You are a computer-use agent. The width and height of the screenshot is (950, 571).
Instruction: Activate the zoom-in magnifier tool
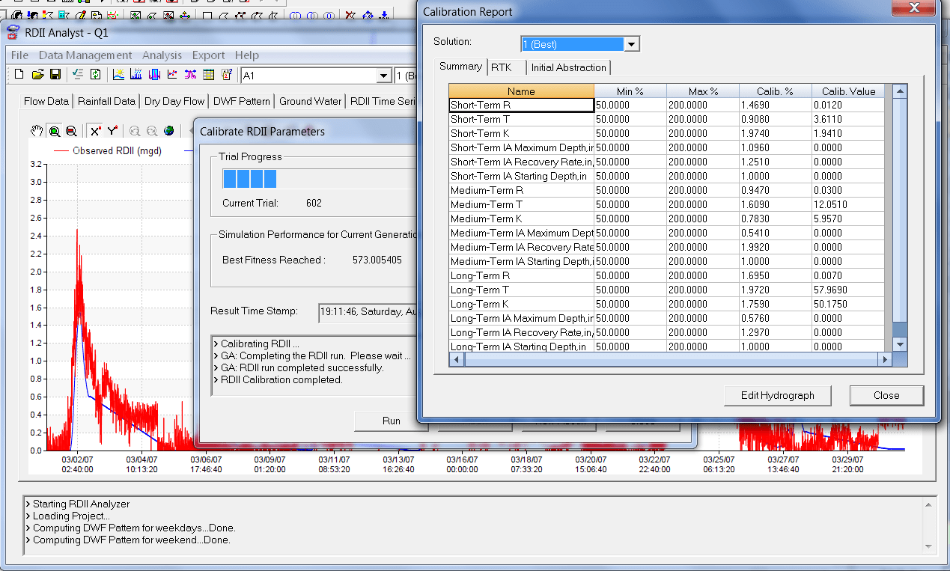(x=53, y=131)
